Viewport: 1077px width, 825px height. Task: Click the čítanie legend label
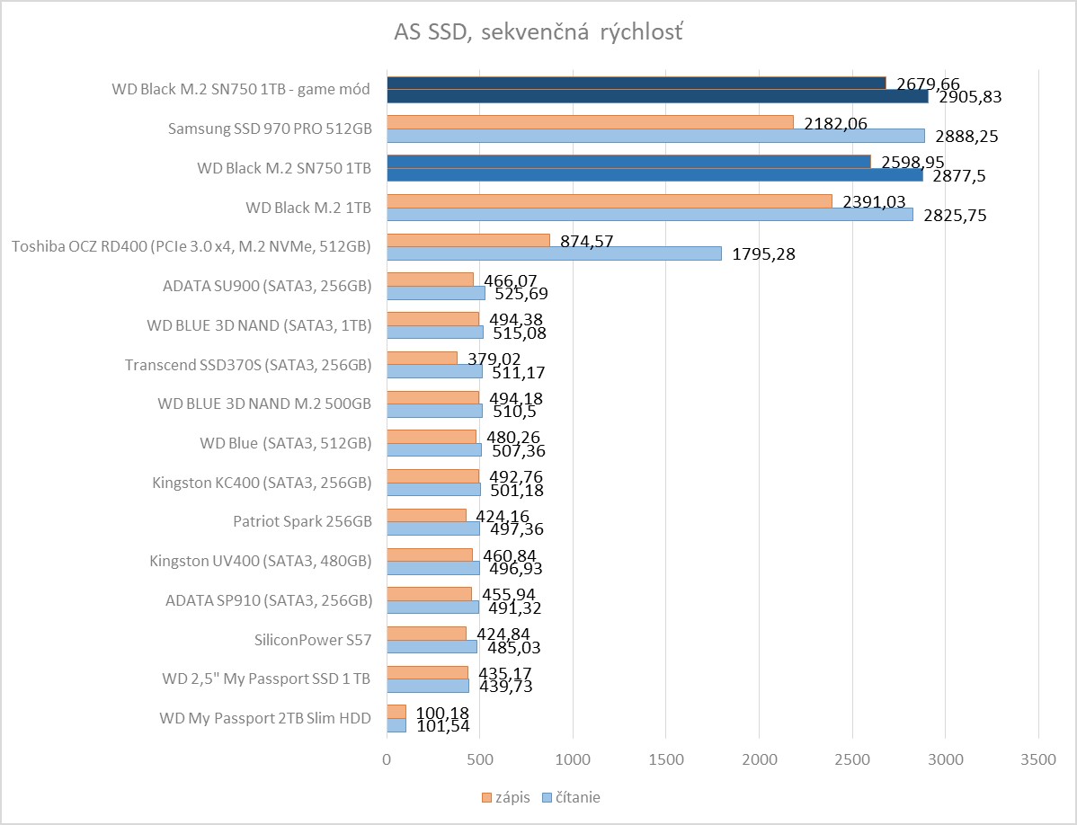point(578,797)
